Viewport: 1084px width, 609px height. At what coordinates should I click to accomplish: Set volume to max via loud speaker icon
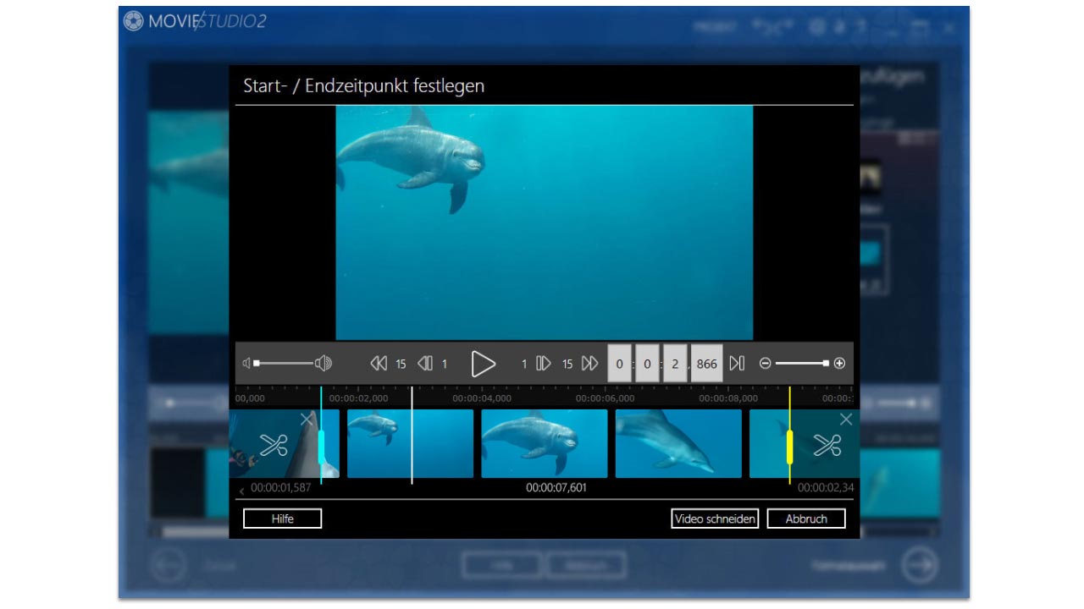324,364
